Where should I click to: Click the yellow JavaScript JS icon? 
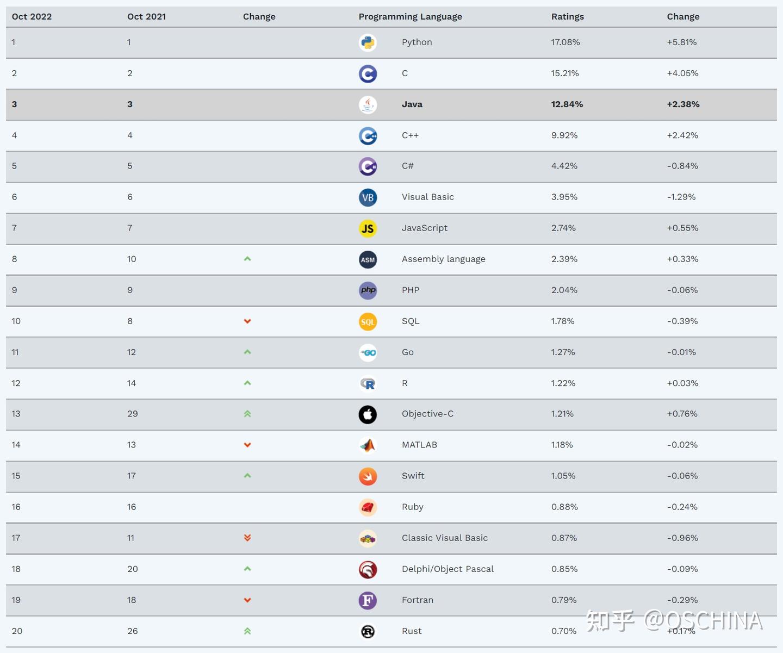click(368, 228)
